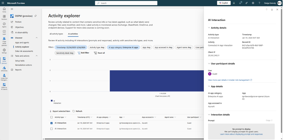
Task: Unpin DSPM (preview) pin icon
Action: point(35,16)
